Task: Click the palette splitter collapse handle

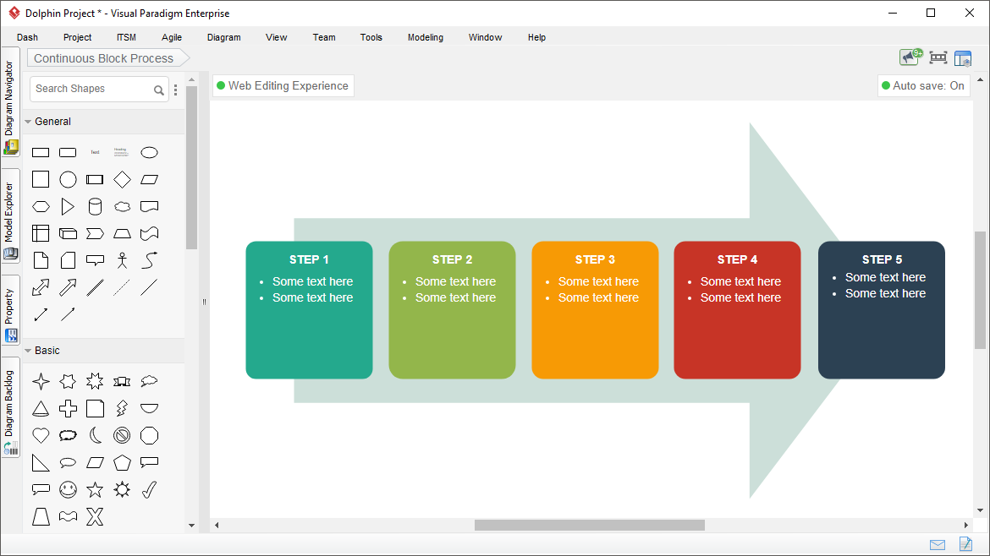Action: (x=204, y=302)
